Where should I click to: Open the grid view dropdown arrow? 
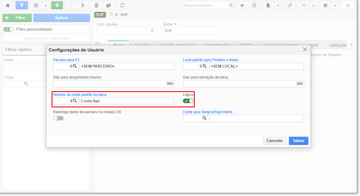[46, 5]
